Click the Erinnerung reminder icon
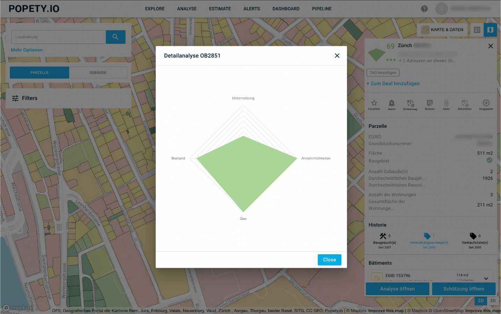The width and height of the screenshot is (501, 314). pos(410,103)
